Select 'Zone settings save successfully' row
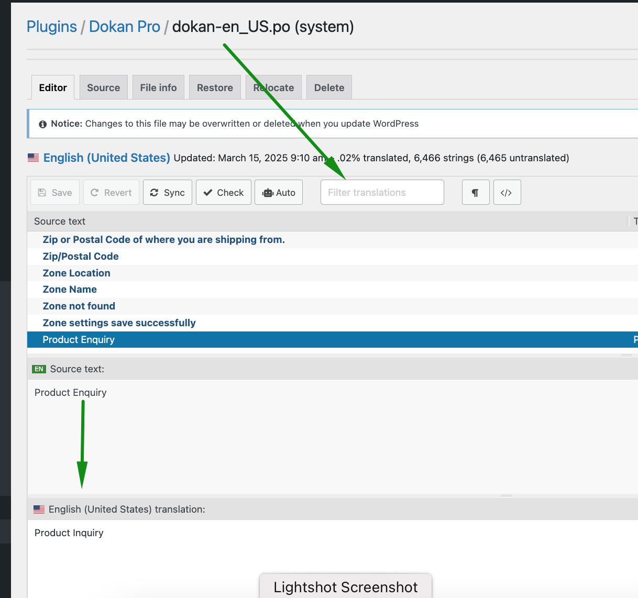The image size is (638, 598). [333, 323]
